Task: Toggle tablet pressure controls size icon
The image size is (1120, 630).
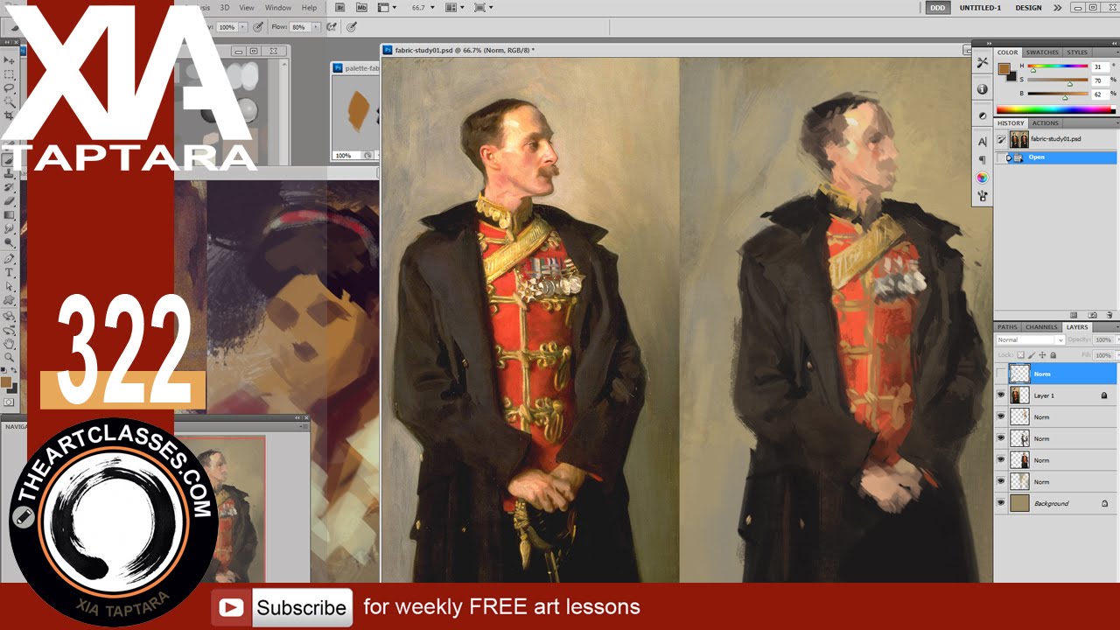Action: [352, 27]
